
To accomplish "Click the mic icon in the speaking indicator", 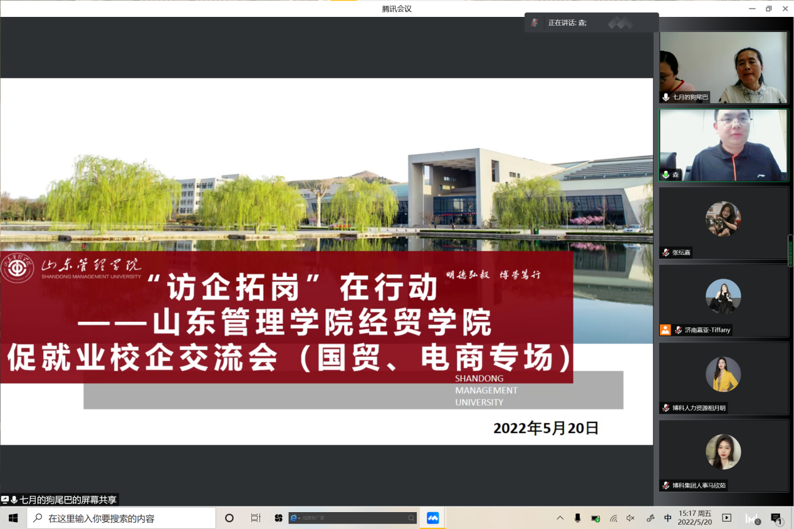I will point(535,23).
